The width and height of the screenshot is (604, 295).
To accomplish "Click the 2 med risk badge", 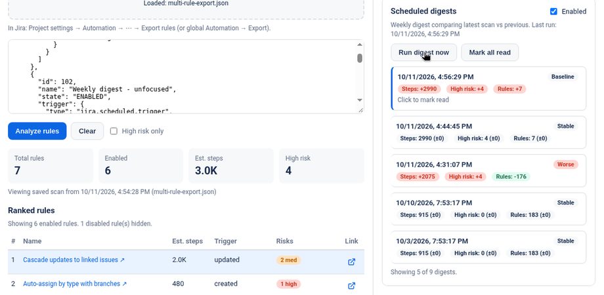I will coord(288,260).
